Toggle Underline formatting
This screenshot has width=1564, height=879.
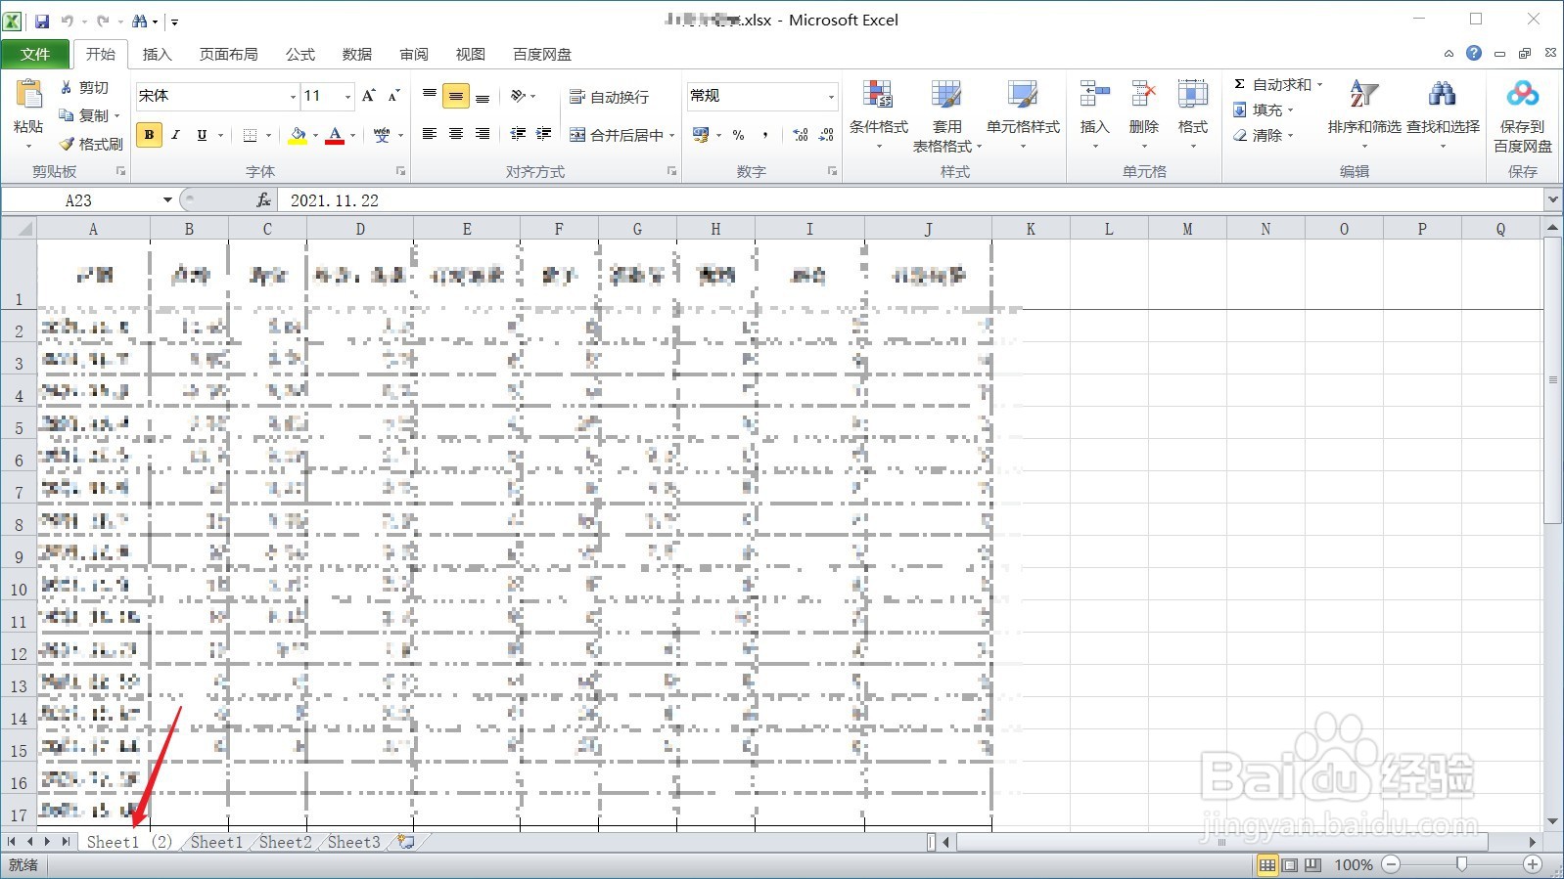tap(202, 135)
